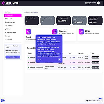The image size is (104, 104).
Task: Open the Receive card title
Action: point(63,31)
